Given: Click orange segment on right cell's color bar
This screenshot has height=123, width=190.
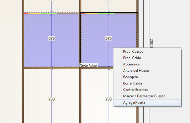Looking at the screenshot, I should (x=91, y=13).
